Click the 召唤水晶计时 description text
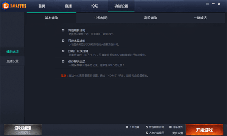The image size is (227, 136). coord(94,45)
